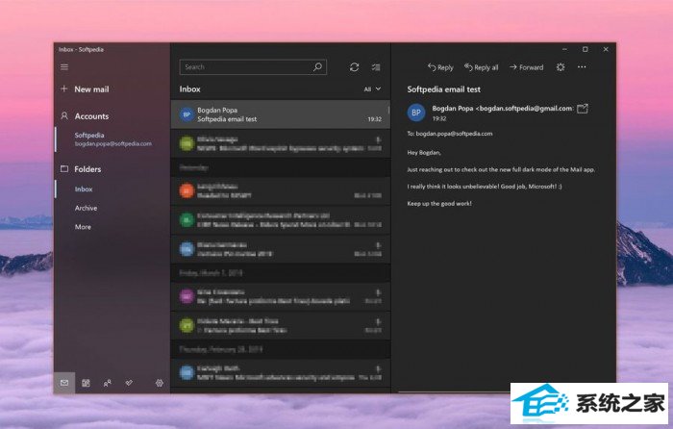Open the All filter dropdown
Viewport: 673px width, 429px height.
point(372,88)
